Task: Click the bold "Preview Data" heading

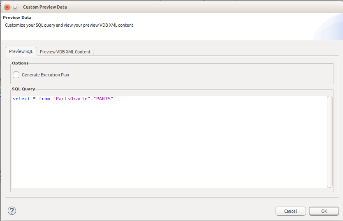Action: (17, 18)
